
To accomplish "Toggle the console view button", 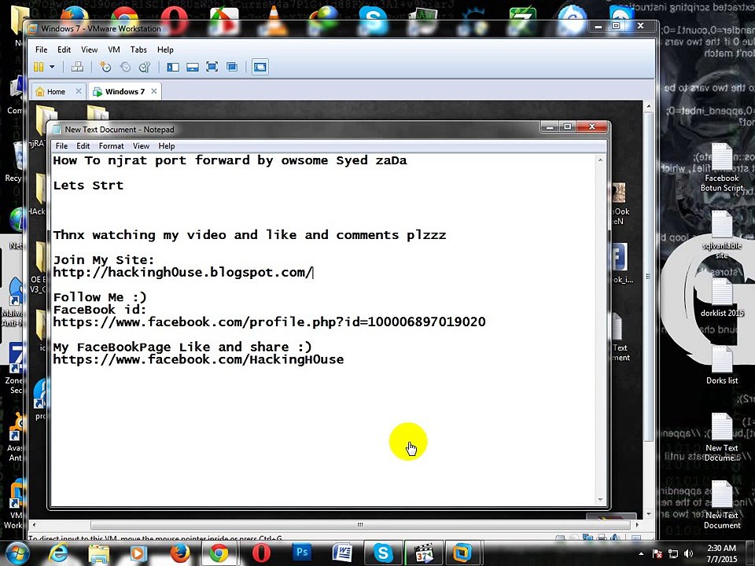I will pyautogui.click(x=260, y=67).
